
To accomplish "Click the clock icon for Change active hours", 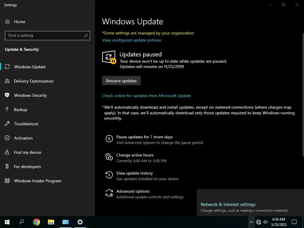I will [109, 157].
